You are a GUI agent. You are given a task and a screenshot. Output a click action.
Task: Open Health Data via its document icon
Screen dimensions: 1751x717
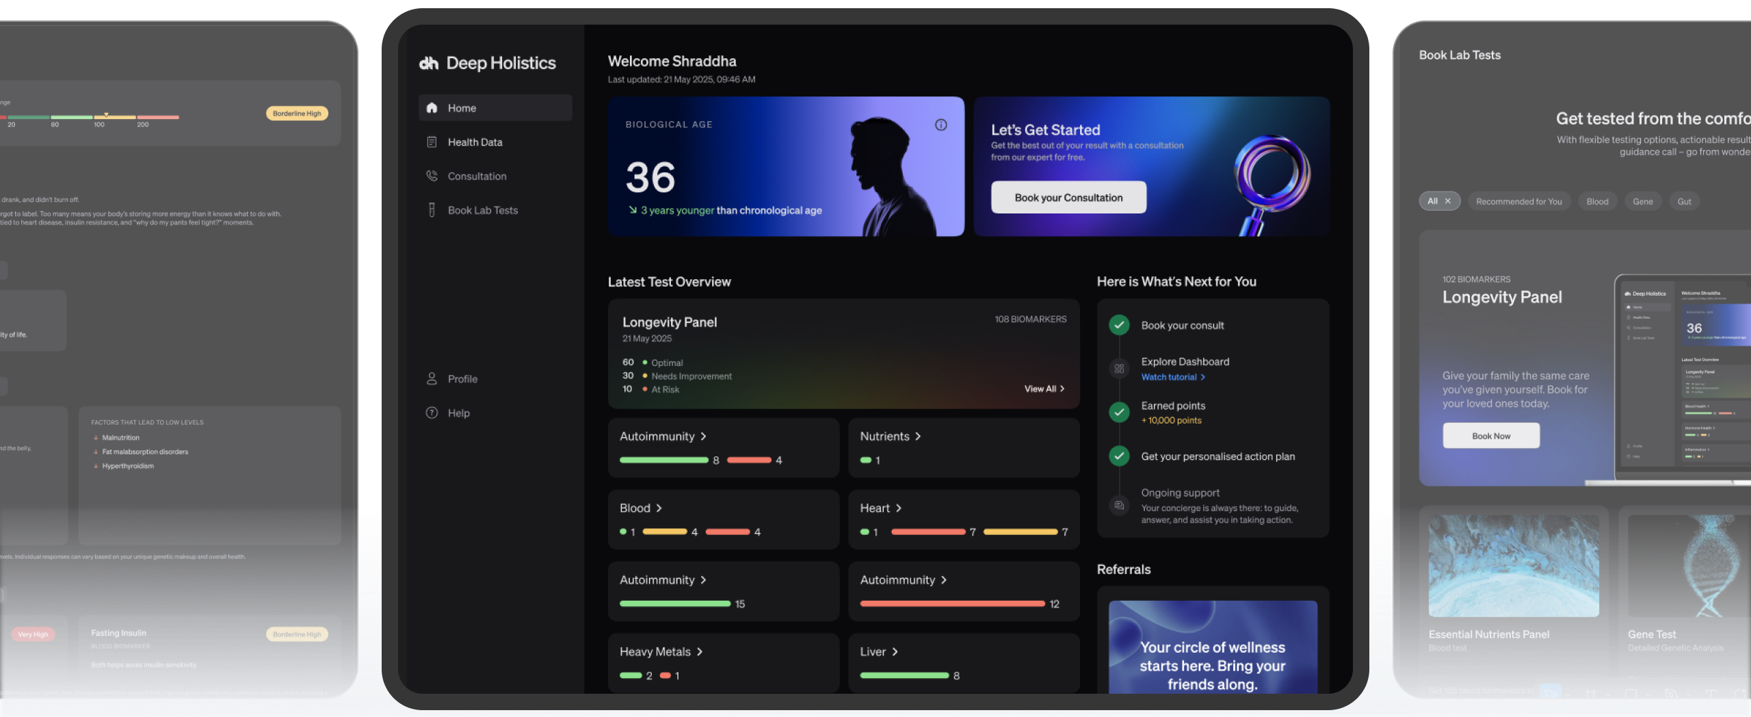click(432, 142)
